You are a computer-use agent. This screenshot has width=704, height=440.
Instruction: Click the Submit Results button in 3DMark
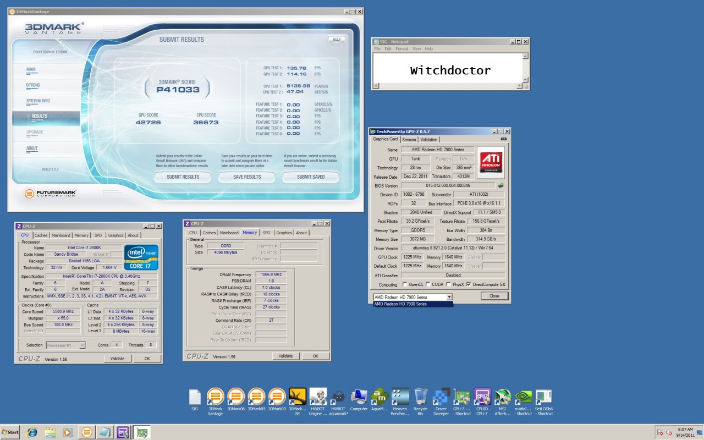point(183,177)
